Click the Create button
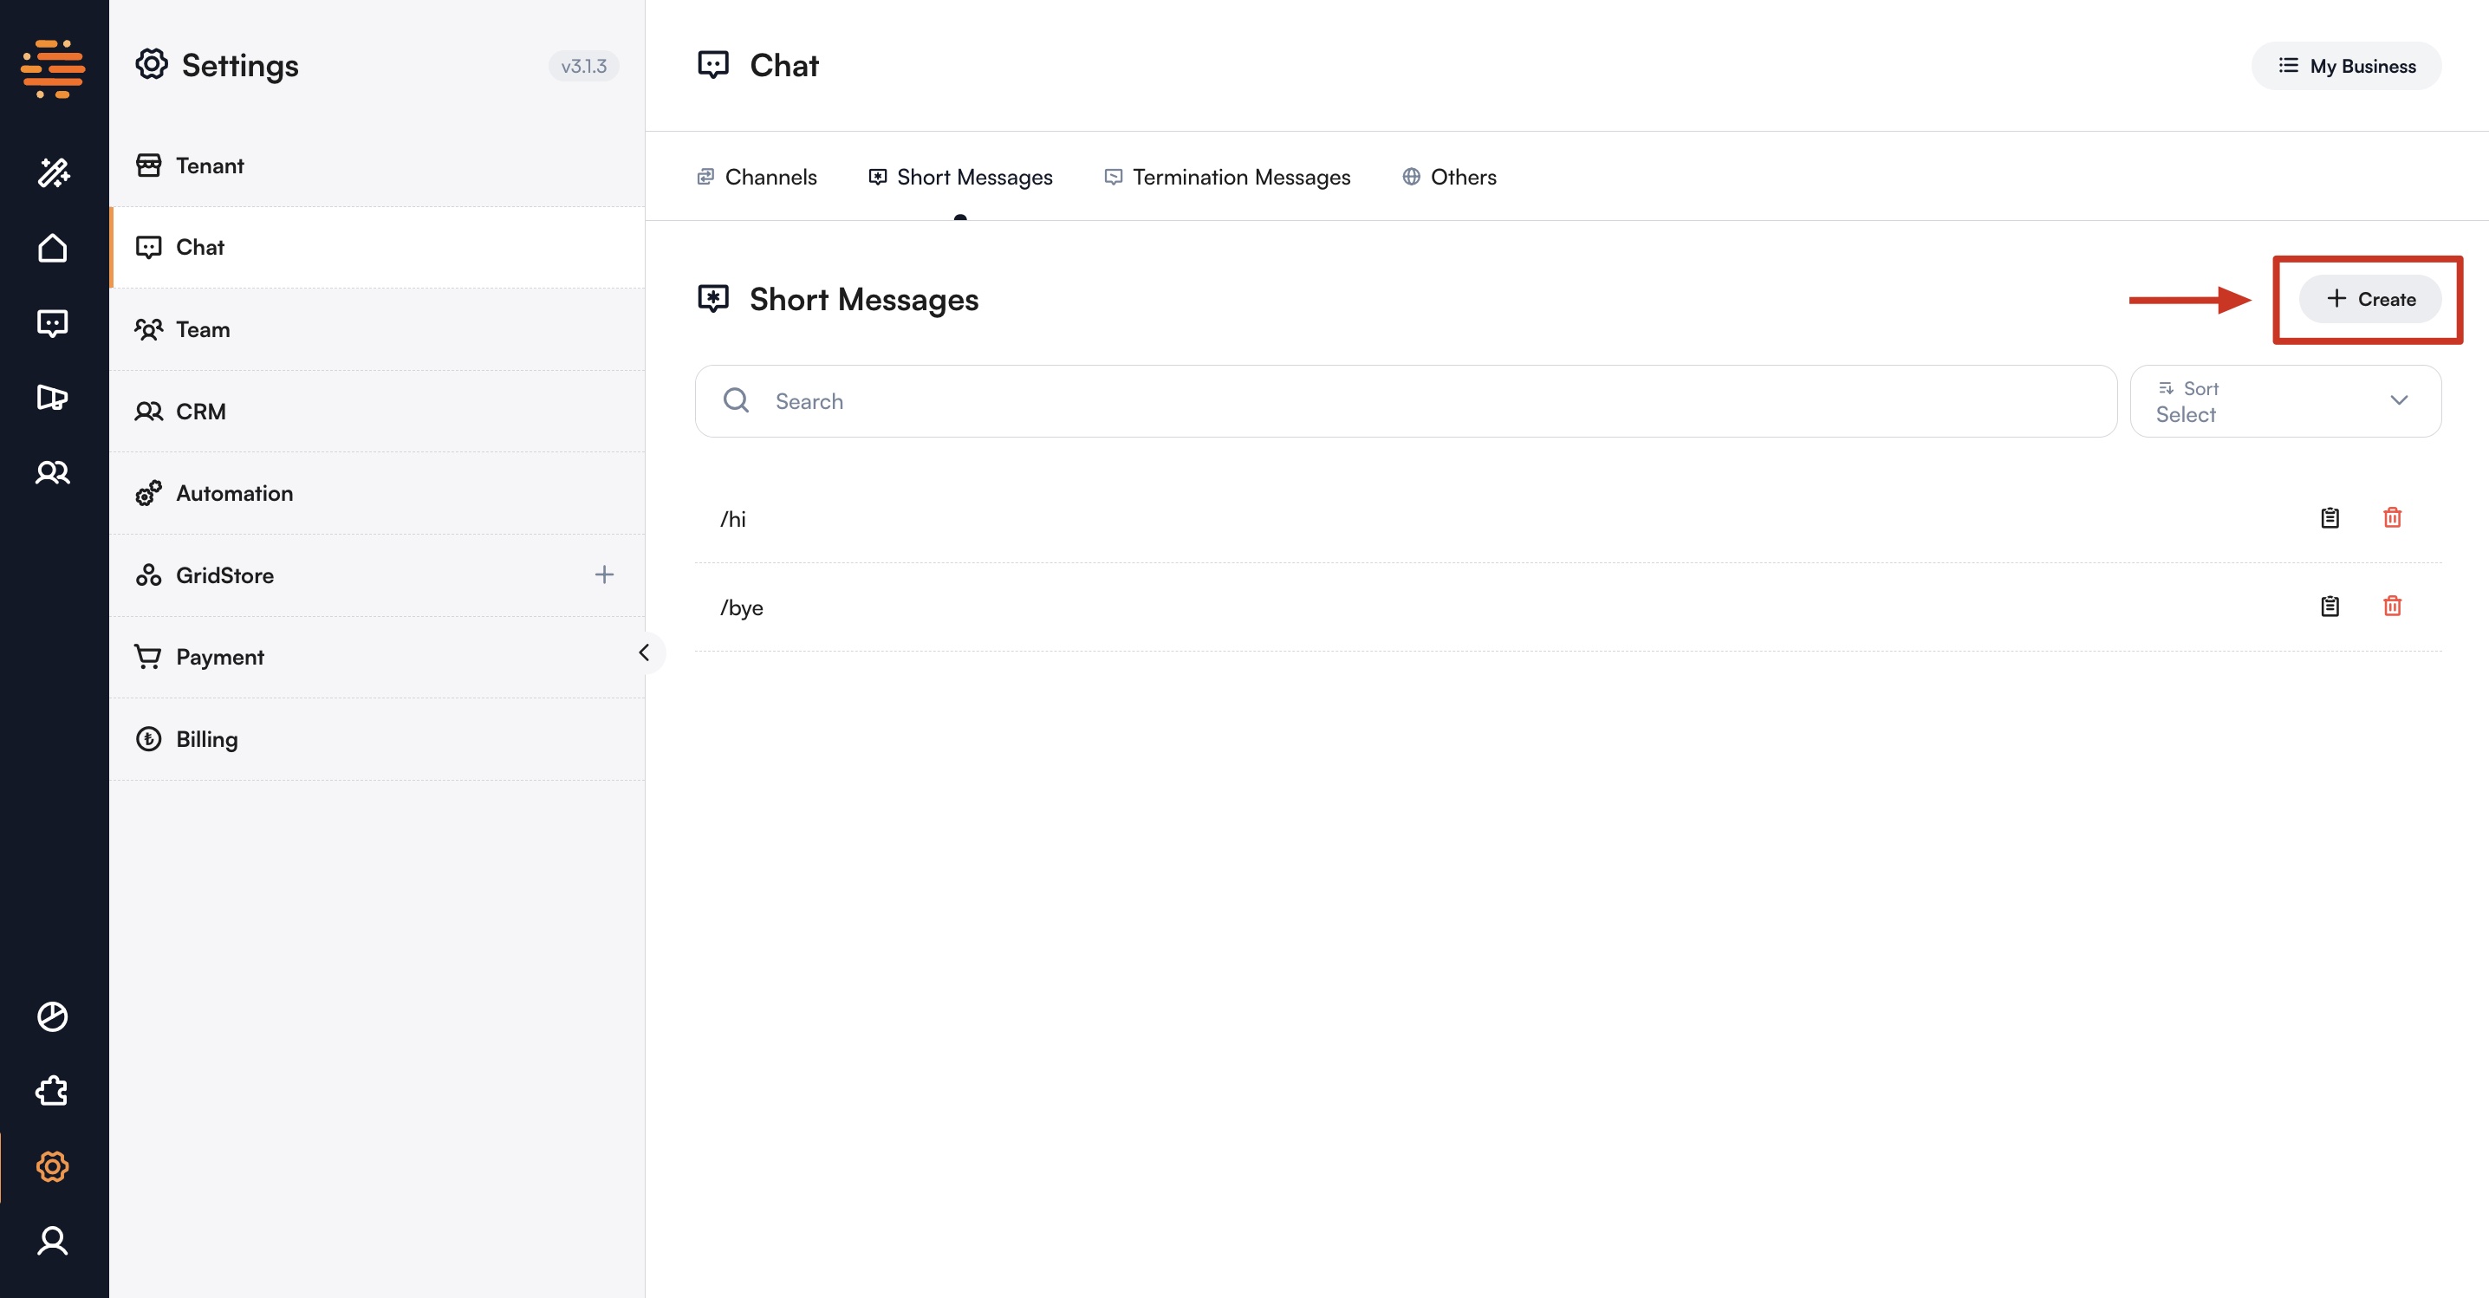 tap(2369, 300)
